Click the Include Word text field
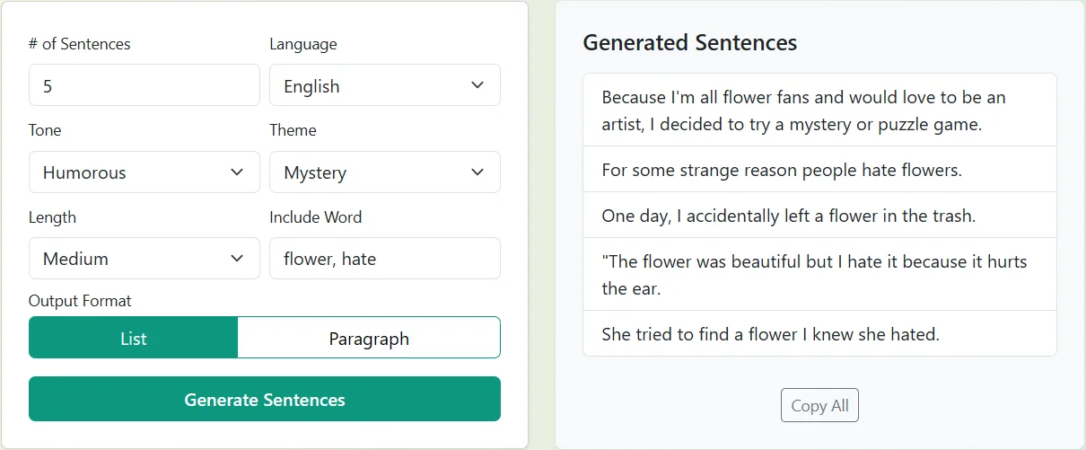Screen dimensions: 1086x450 [x=384, y=259]
